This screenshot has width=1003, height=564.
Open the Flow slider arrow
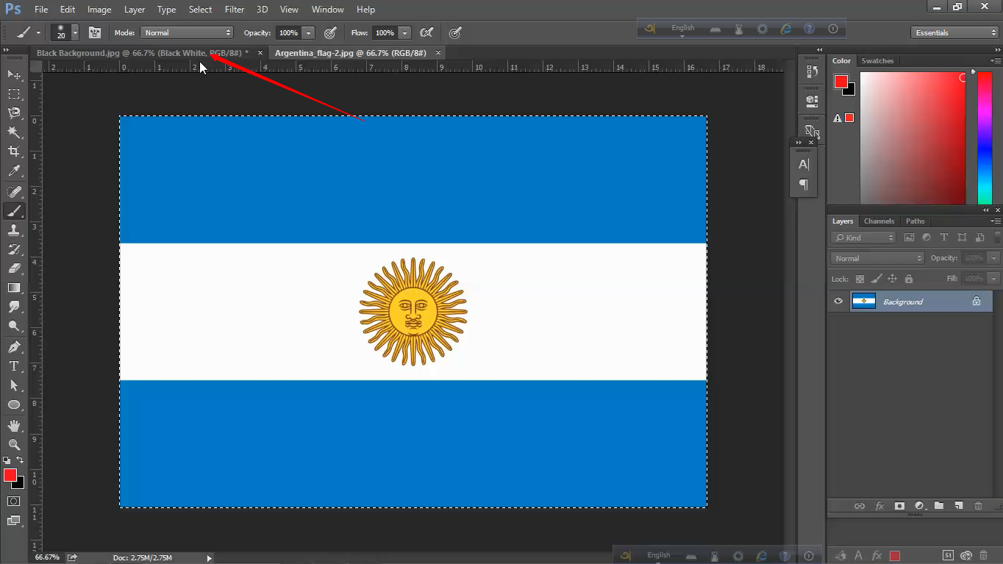pyautogui.click(x=404, y=32)
